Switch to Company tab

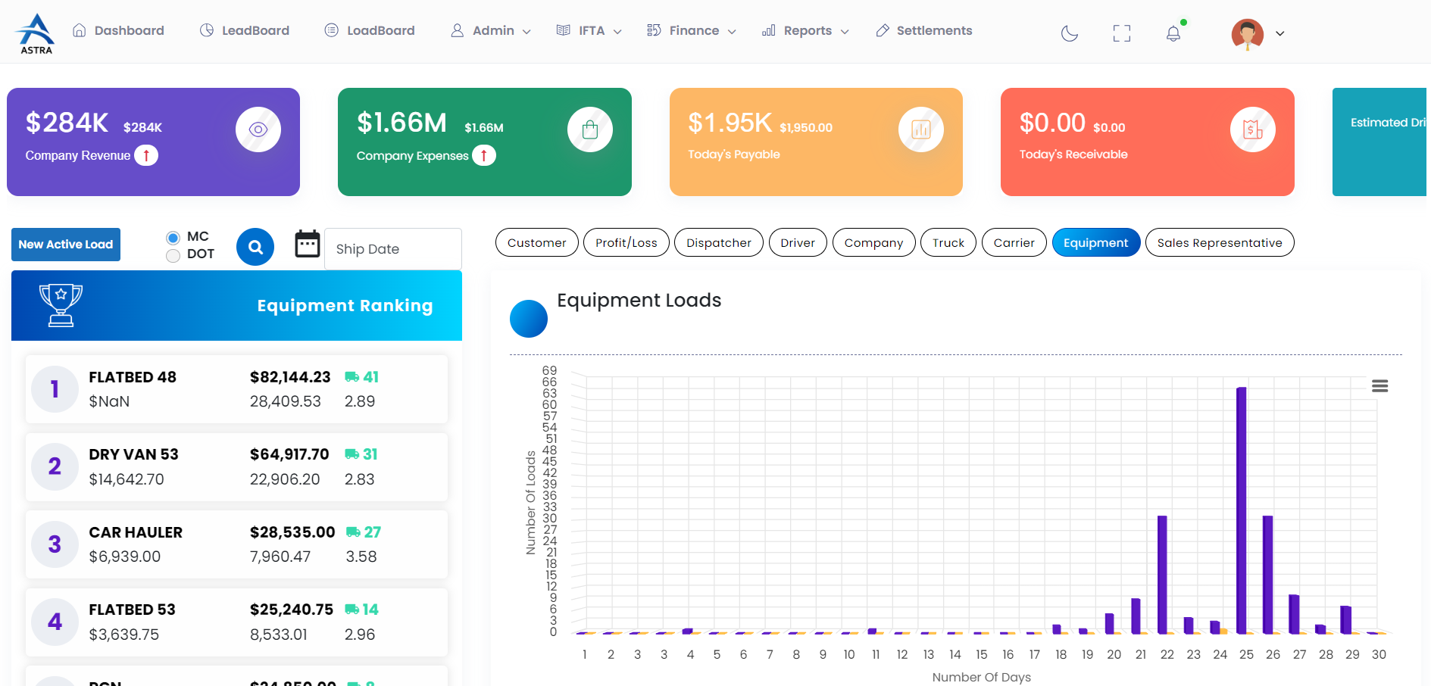[x=874, y=242]
